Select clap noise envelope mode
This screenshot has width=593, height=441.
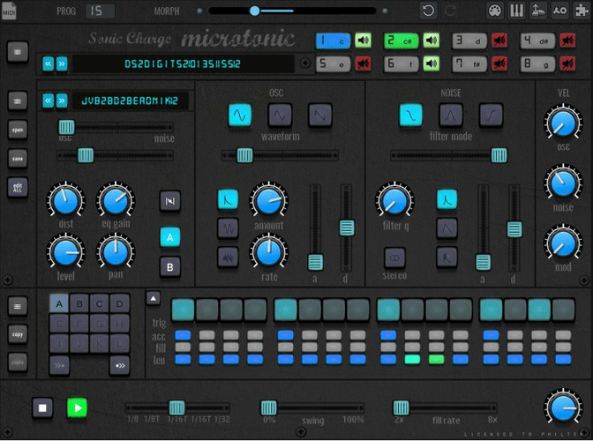pyautogui.click(x=447, y=258)
